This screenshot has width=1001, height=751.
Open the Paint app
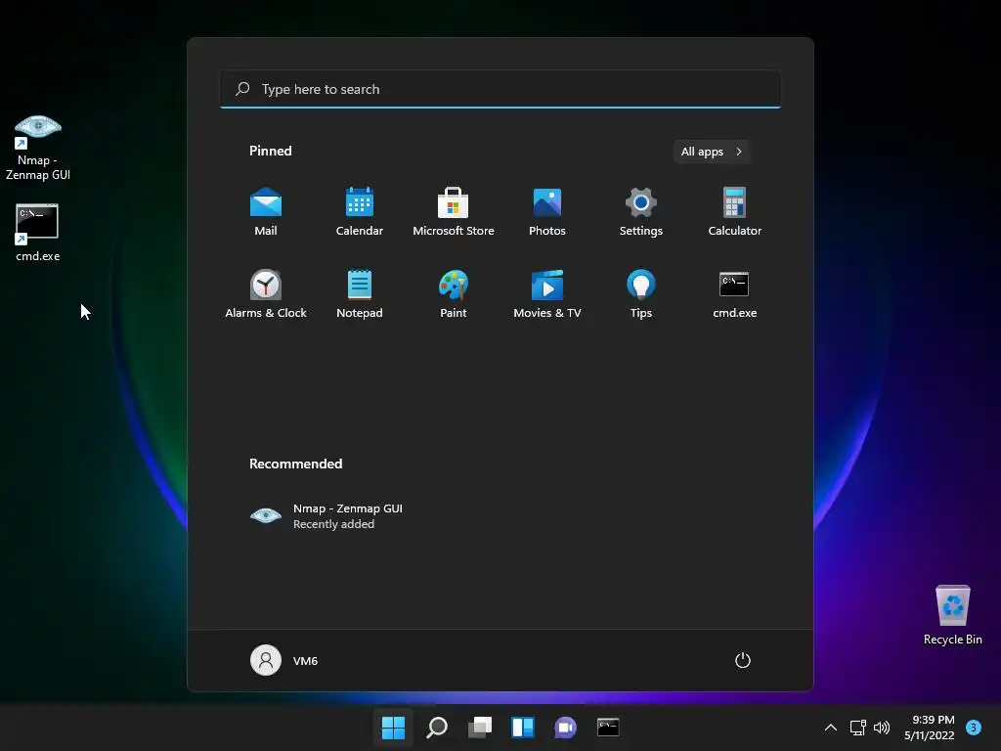coord(454,293)
